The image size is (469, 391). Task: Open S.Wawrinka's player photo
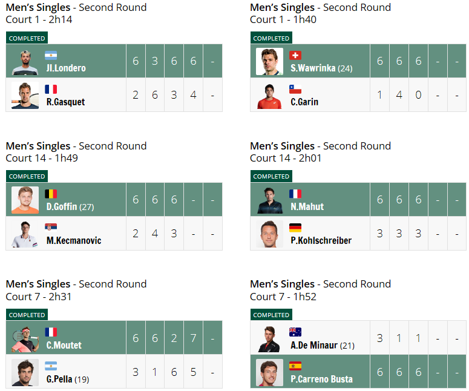[x=269, y=61]
